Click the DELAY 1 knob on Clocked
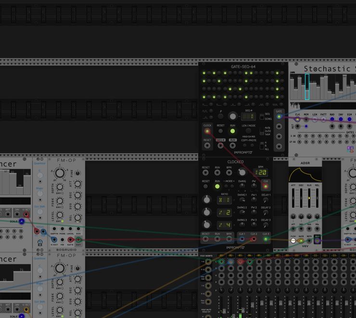 (x=266, y=200)
